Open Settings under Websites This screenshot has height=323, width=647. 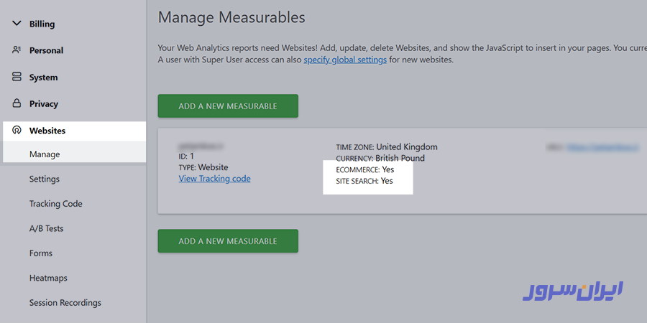(x=45, y=179)
